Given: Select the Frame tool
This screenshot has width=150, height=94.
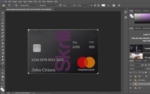Looking at the screenshot, I should click(2, 30).
